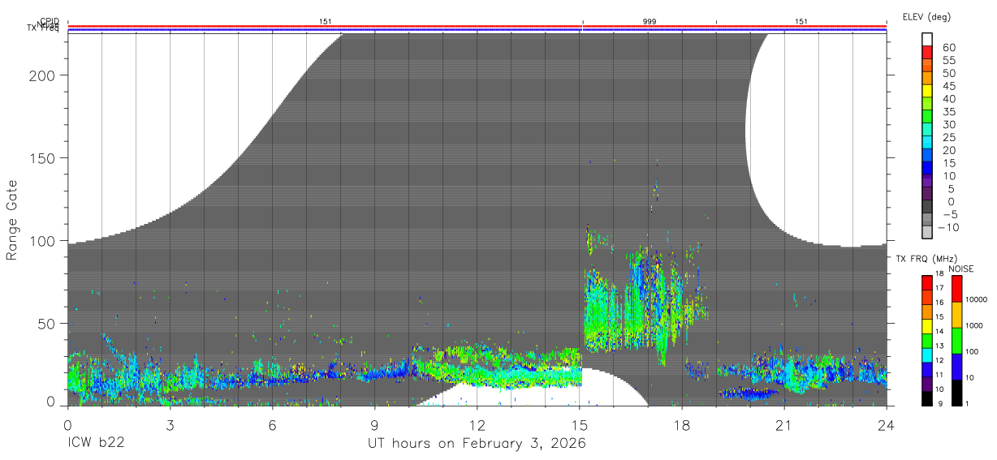Click the x-axis hour label '9'

[374, 425]
